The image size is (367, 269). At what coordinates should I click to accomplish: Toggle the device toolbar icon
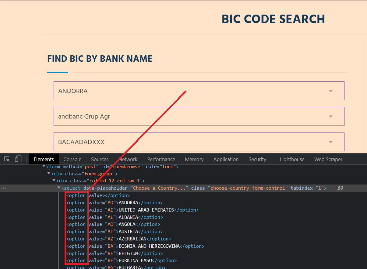(18, 159)
